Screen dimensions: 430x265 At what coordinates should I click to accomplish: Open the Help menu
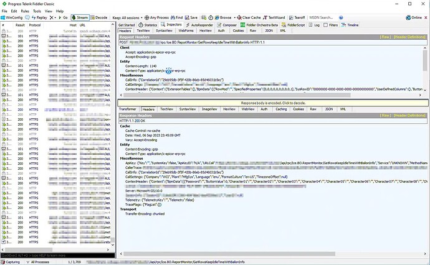click(60, 11)
